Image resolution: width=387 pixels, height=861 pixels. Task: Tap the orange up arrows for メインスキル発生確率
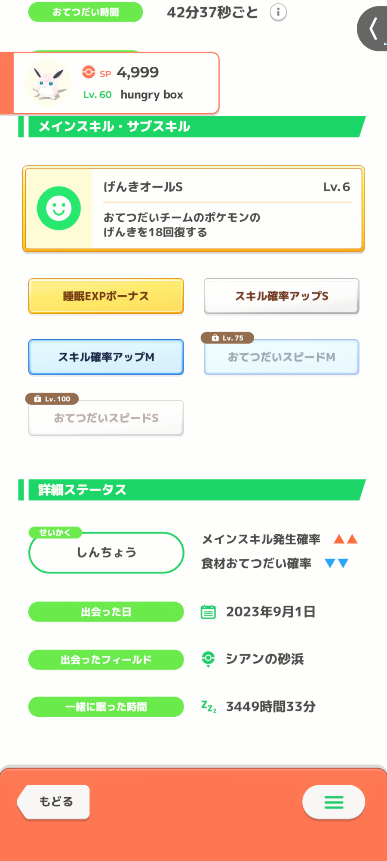click(346, 539)
